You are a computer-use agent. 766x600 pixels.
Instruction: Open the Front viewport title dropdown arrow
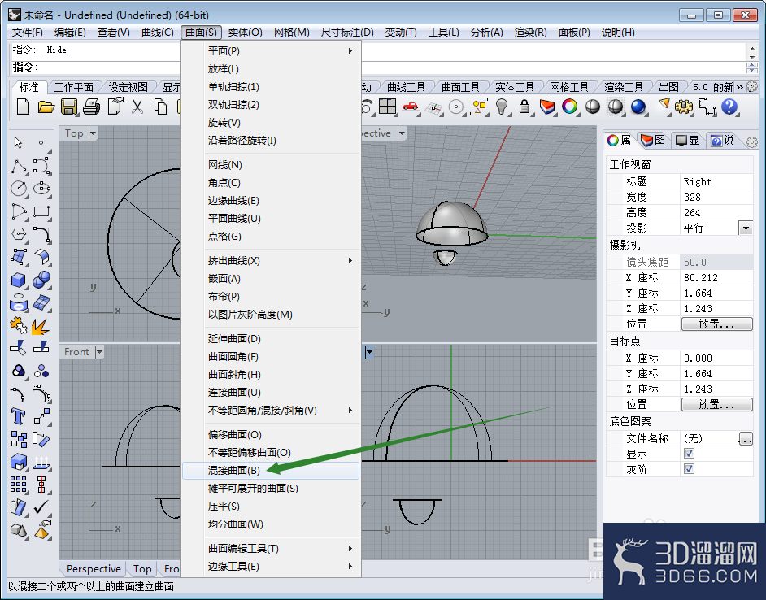point(99,352)
